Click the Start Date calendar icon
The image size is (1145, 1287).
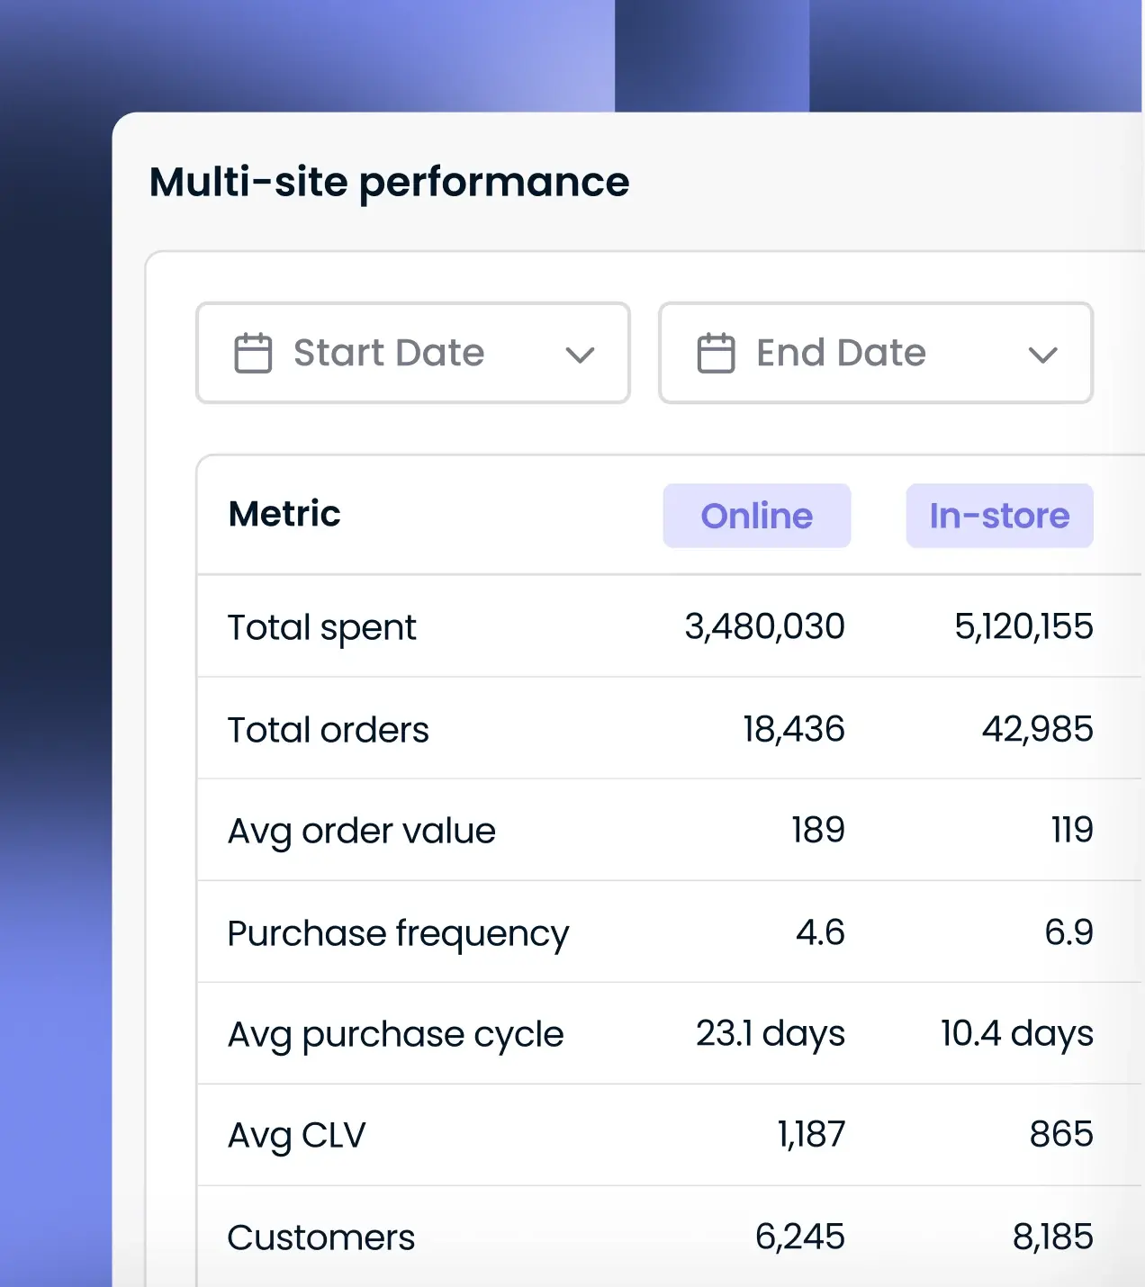click(255, 353)
